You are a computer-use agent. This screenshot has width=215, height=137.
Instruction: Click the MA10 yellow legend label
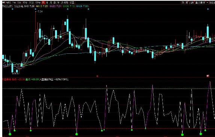(x=42, y=6)
